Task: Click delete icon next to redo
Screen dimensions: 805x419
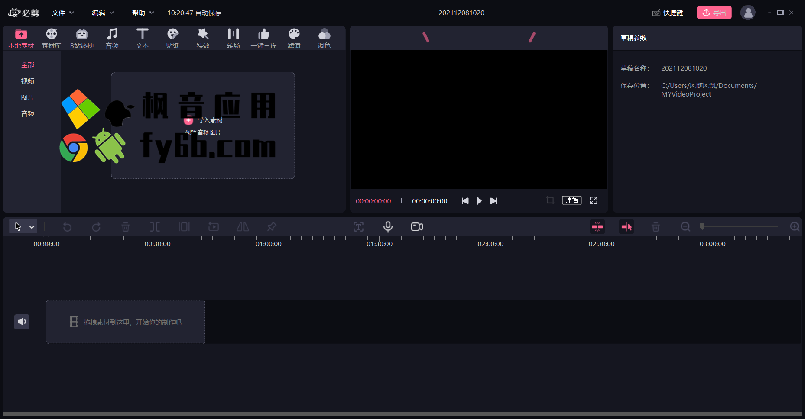Action: pos(126,227)
